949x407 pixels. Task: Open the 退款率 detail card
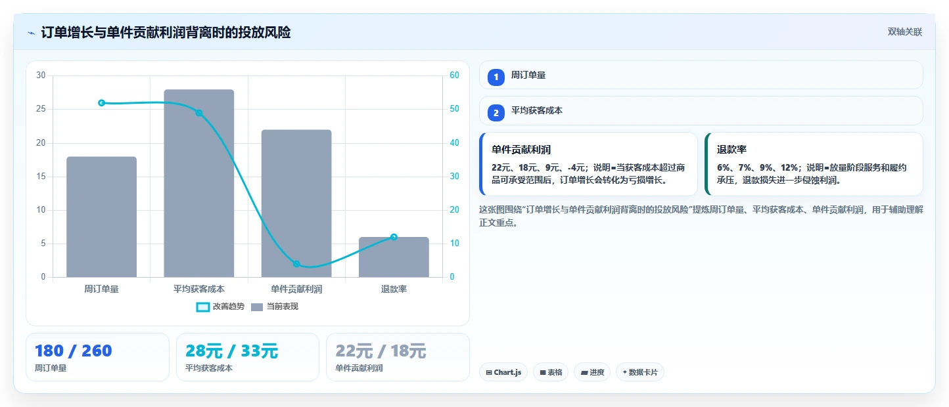coord(814,164)
